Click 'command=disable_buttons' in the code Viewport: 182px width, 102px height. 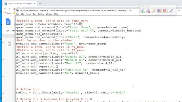point(119,31)
